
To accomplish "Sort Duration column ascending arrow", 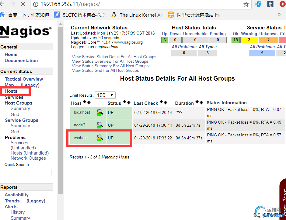I will pos(197,102).
